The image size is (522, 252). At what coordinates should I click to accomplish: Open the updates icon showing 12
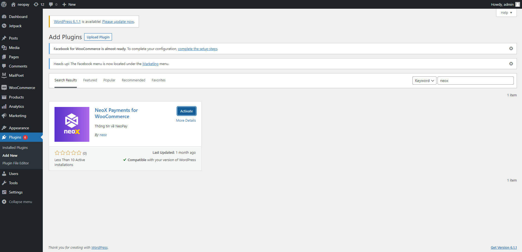(36, 4)
